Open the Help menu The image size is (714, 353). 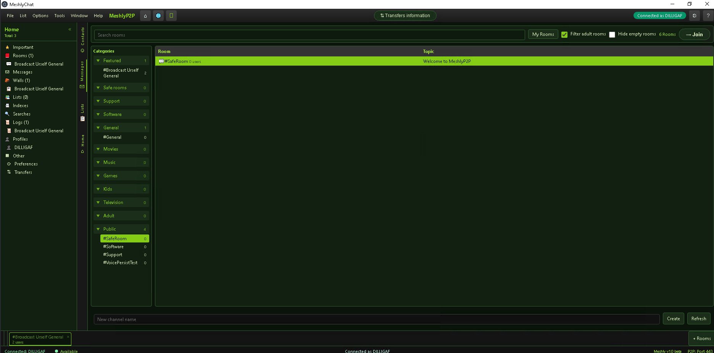[98, 16]
